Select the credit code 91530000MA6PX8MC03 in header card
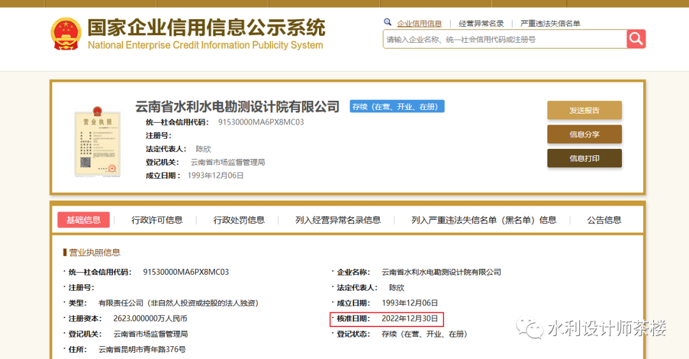This screenshot has width=689, height=359. click(x=261, y=122)
